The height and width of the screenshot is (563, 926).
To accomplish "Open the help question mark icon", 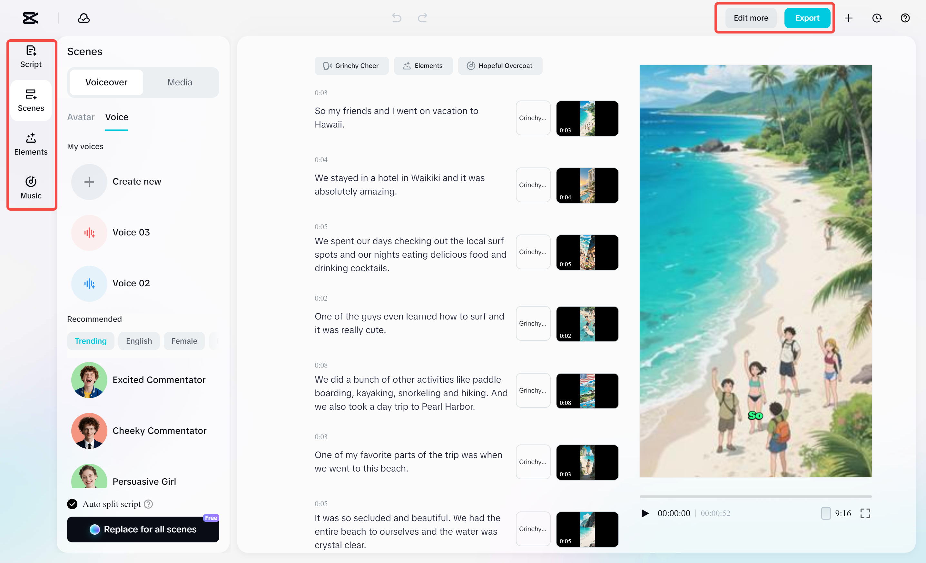I will pos(905,18).
